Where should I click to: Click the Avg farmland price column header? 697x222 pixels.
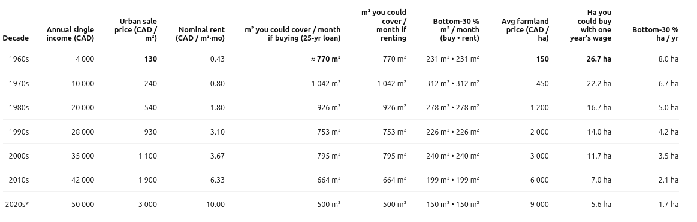click(525, 30)
